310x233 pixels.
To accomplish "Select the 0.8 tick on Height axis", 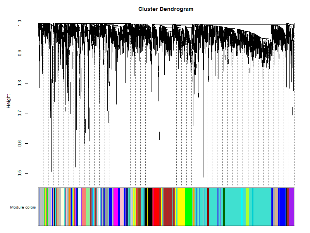I will pyautogui.click(x=20, y=83).
